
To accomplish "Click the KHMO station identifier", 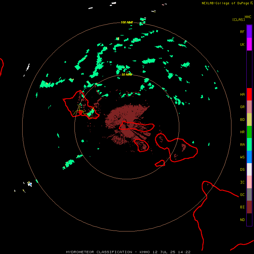I will (145, 252).
